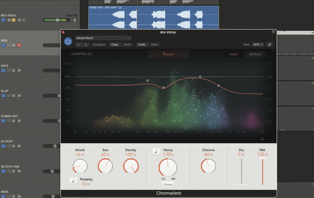The image size is (314, 198).
Task: Select the Record enable icon on KICK track
Action: coord(19,45)
